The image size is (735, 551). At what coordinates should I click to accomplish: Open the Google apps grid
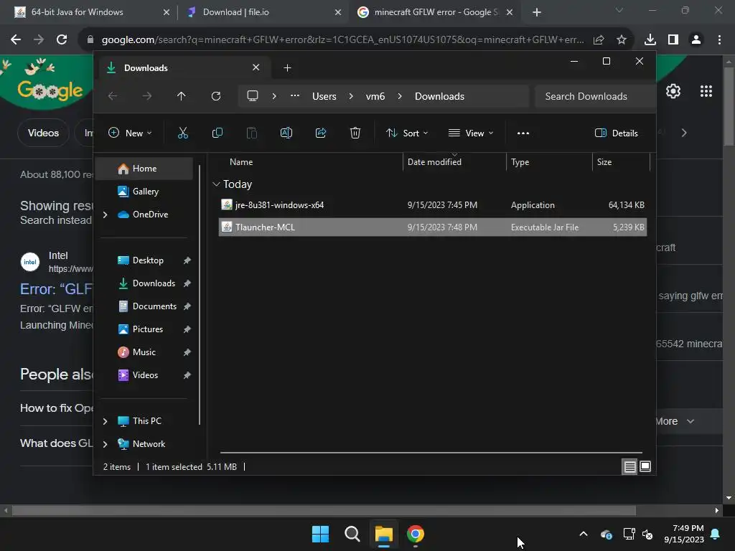pos(706,91)
